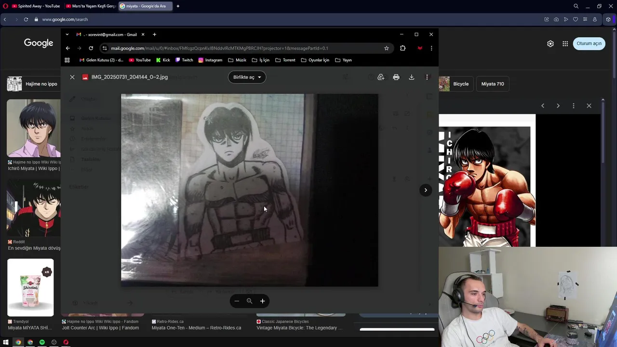
Task: Open the Instagram bookmark
Action: tap(210, 60)
